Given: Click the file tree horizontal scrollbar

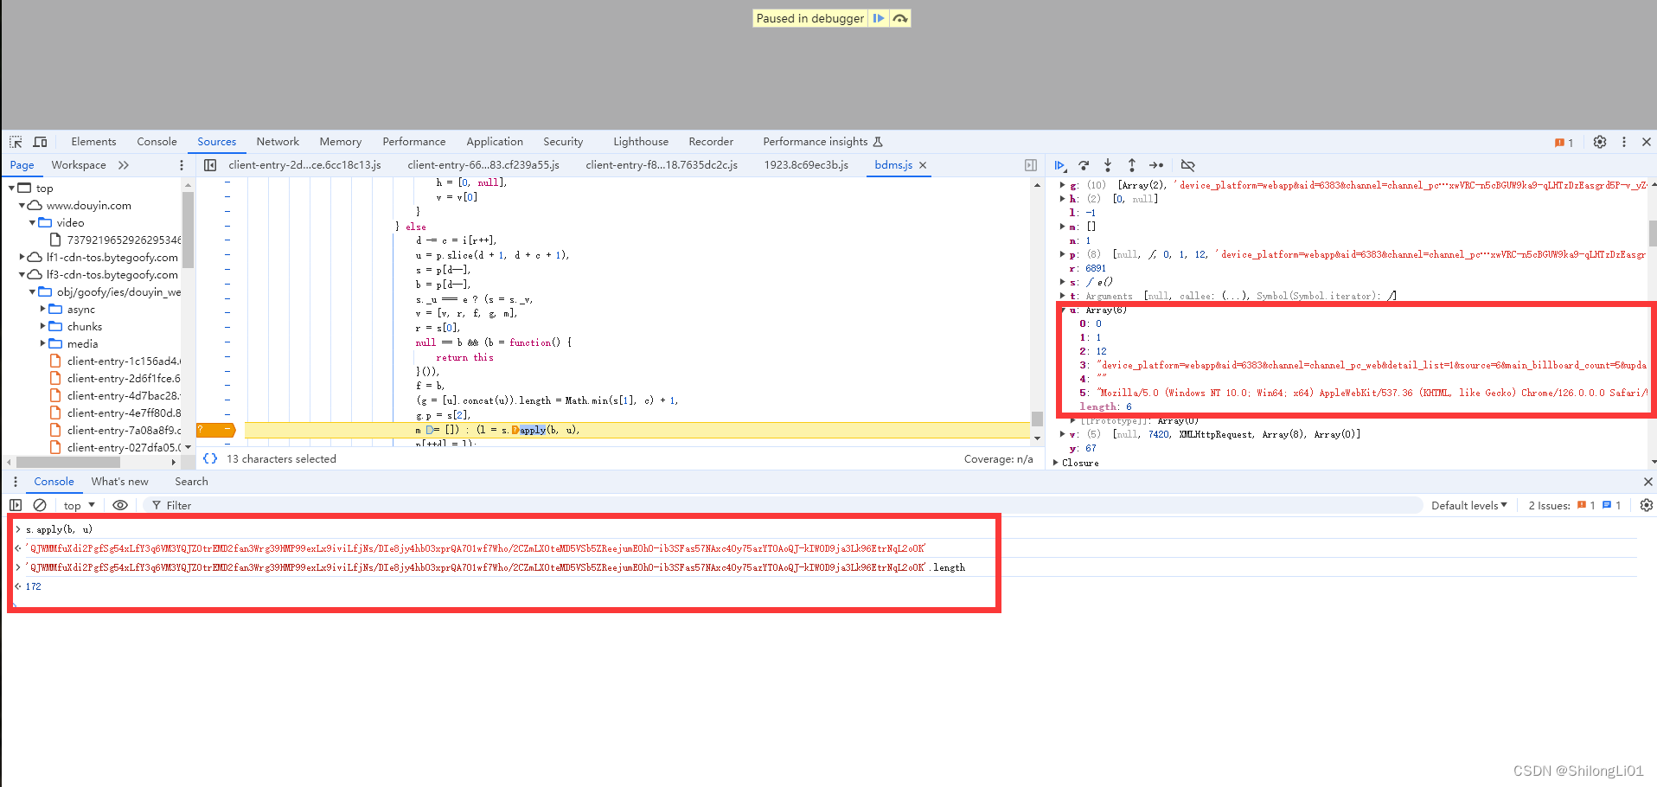Looking at the screenshot, I should [x=67, y=462].
